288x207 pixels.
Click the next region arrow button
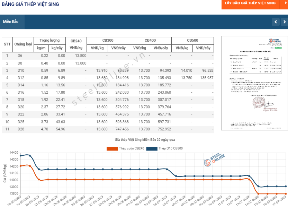(285, 22)
